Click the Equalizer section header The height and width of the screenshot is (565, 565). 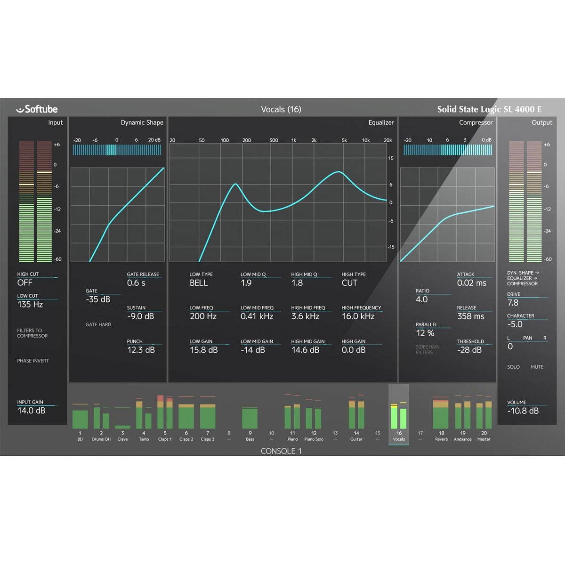[381, 122]
